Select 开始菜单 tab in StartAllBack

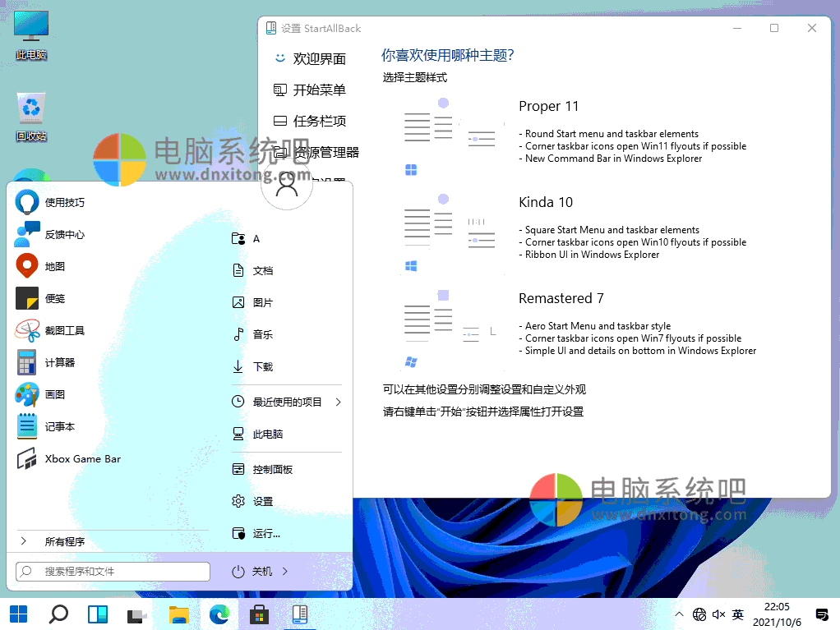tap(310, 90)
